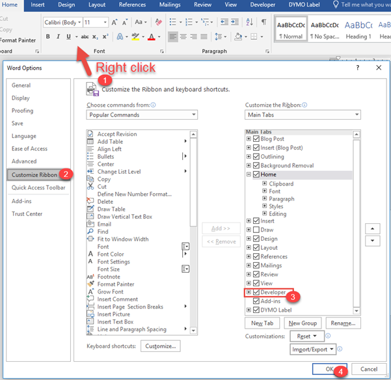Viewport: 391px width, 380px height.
Task: Open the Change Case button
Action: [141, 22]
